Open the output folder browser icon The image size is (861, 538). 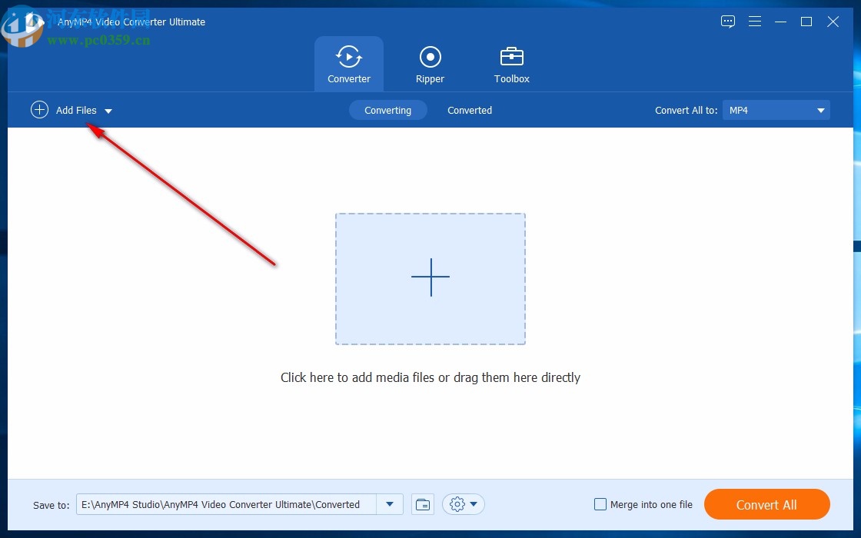pyautogui.click(x=422, y=504)
